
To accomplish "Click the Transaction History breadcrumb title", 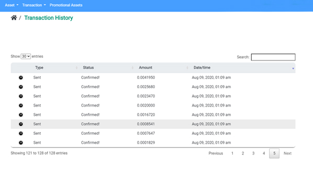I will pyautogui.click(x=49, y=18).
